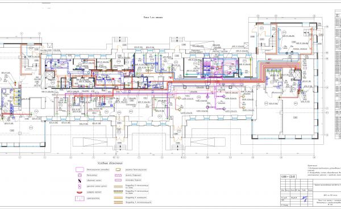The height and width of the screenshot is (209, 341).
Task: Select the small vertical pink damper legend symbol
Action: click(80, 186)
